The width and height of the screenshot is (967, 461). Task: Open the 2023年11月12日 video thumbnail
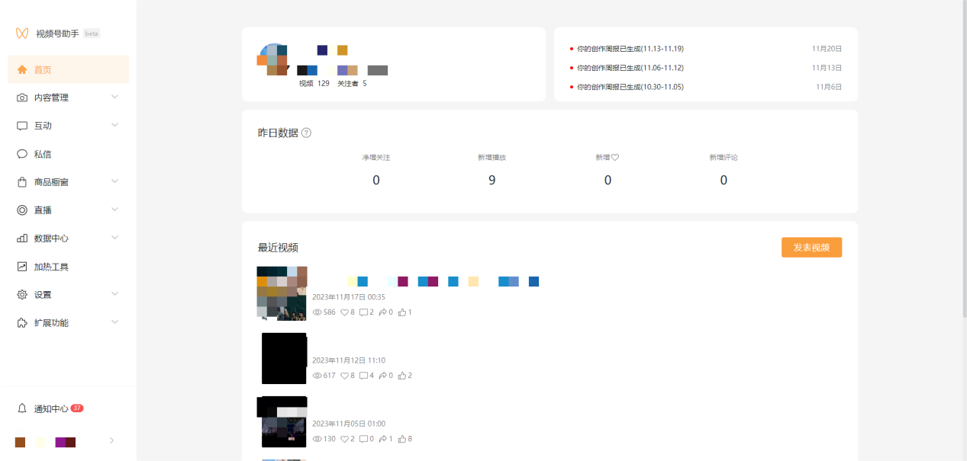pyautogui.click(x=284, y=358)
